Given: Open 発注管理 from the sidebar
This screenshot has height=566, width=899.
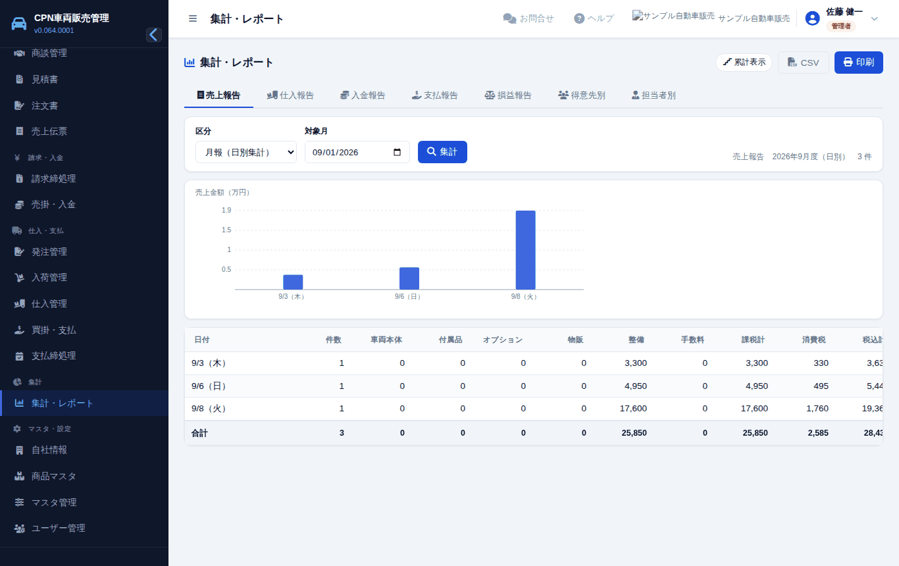Looking at the screenshot, I should coord(84,251).
